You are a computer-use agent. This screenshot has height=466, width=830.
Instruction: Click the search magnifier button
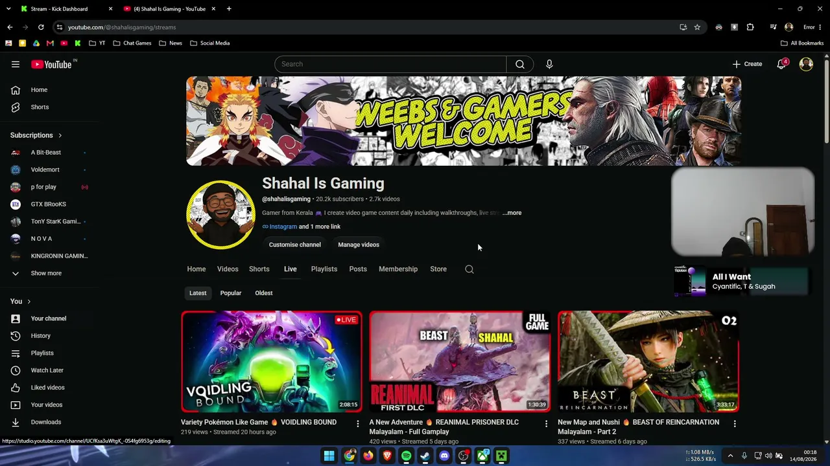point(520,64)
